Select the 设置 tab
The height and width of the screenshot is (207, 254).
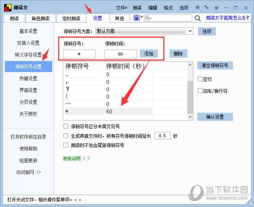(98, 18)
